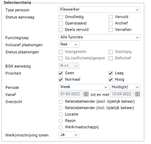The width and height of the screenshot is (151, 144).
Task: Tick the Vervuld checkbox
Action: pos(111,17)
